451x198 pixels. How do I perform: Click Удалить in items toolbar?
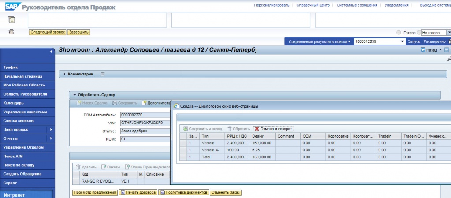click(x=86, y=167)
